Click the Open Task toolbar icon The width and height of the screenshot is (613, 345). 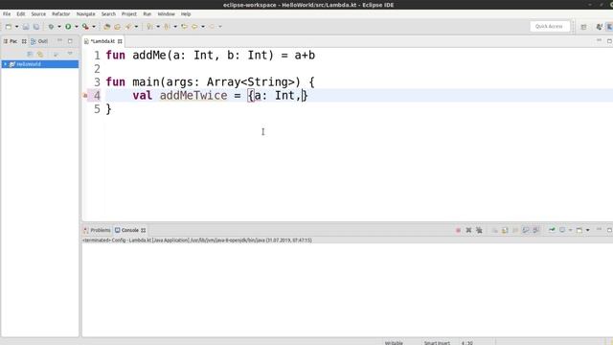[117, 27]
